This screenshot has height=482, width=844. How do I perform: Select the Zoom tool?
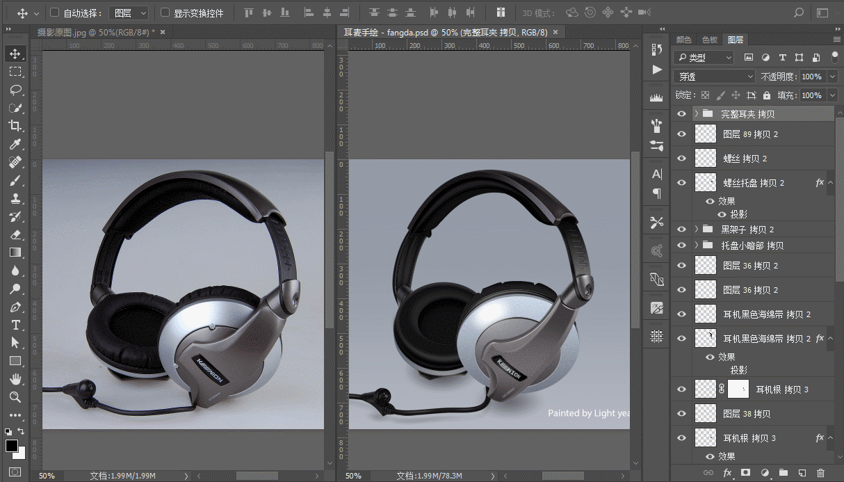(x=15, y=397)
